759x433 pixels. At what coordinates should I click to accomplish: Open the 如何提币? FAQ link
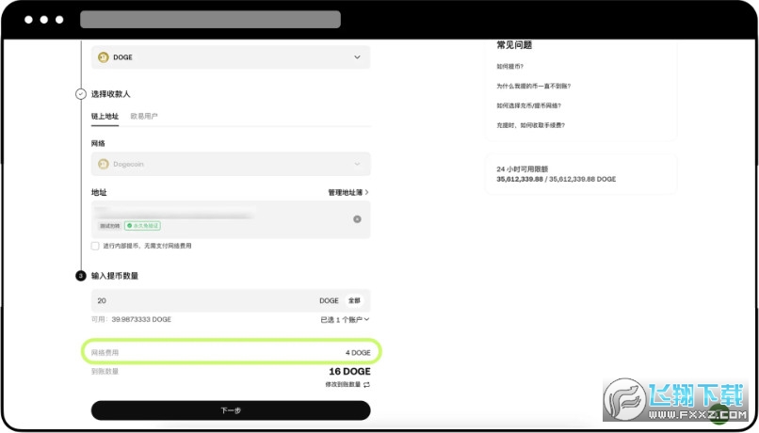coord(510,67)
